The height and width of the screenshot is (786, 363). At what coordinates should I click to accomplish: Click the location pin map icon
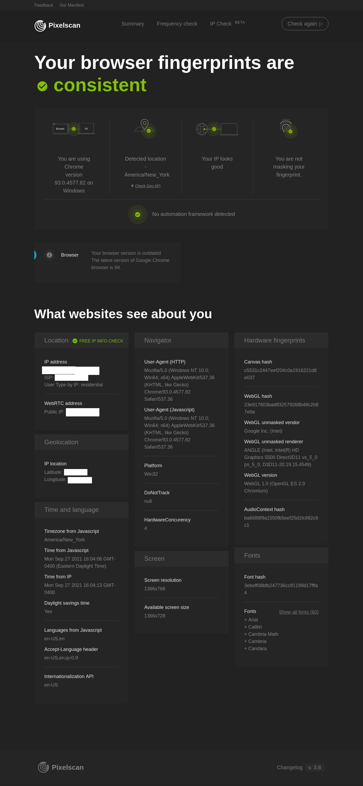click(x=145, y=126)
